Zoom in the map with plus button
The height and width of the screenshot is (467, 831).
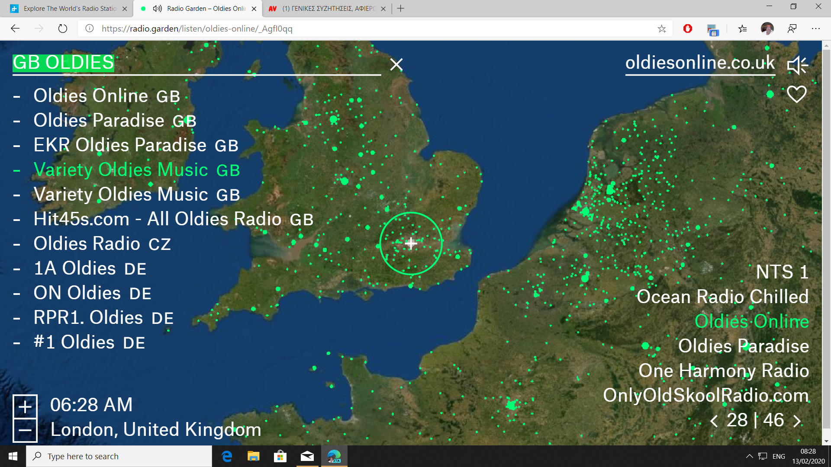25,406
